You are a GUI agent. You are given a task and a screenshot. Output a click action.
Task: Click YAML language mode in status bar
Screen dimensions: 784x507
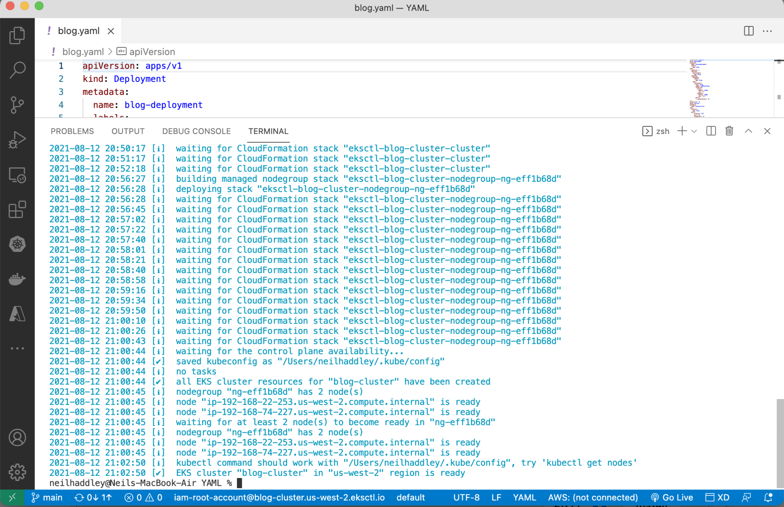(x=524, y=498)
